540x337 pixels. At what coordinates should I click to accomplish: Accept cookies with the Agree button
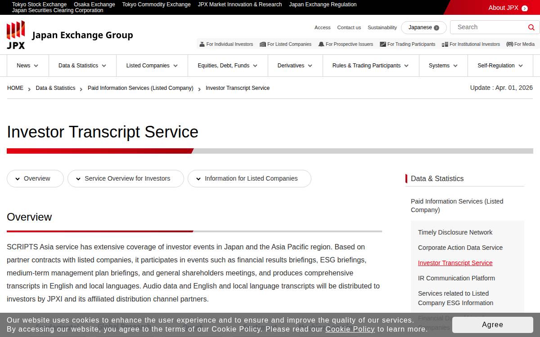pyautogui.click(x=492, y=324)
